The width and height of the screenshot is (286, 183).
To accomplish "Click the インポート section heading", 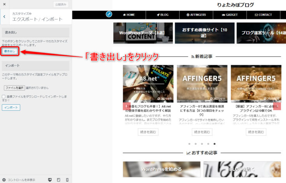I will [x=35, y=66].
